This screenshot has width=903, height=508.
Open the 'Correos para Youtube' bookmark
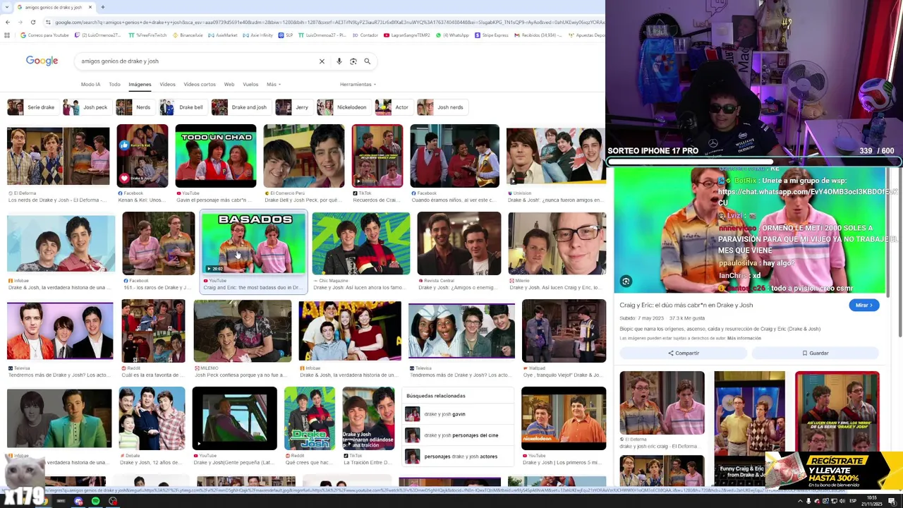coord(44,35)
